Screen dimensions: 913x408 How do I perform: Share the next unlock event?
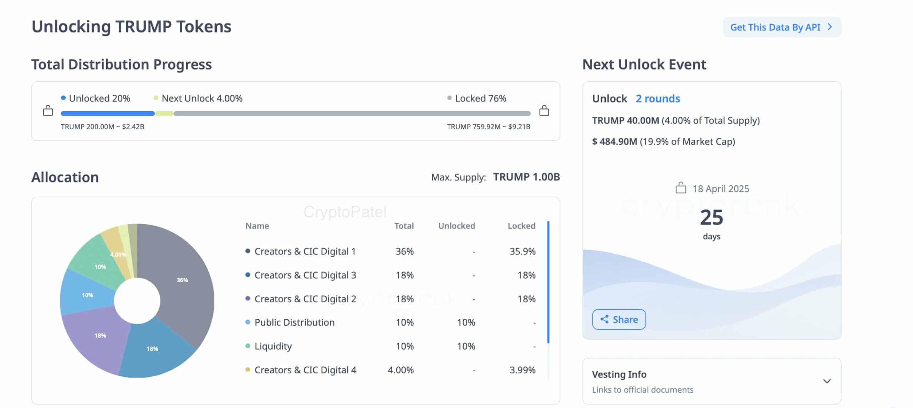(619, 319)
